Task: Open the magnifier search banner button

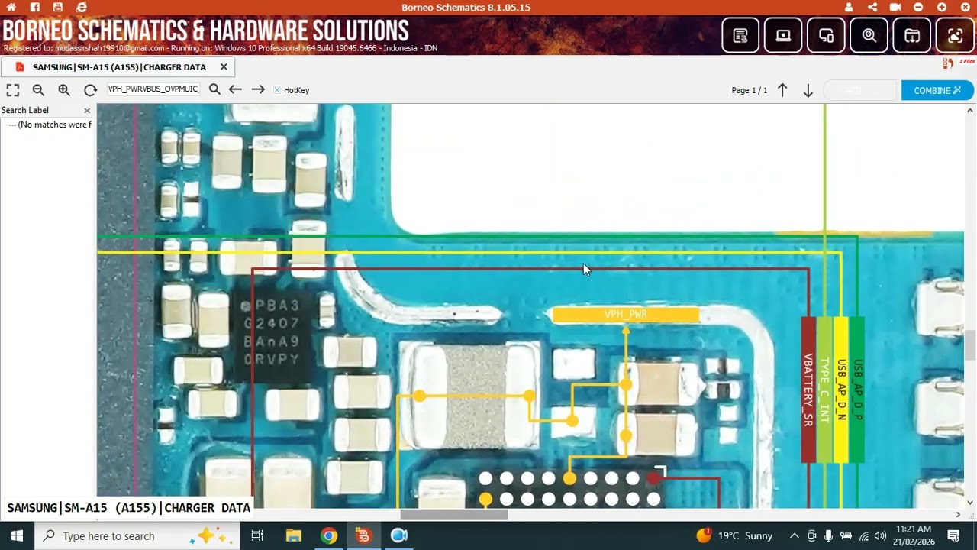Action: click(x=869, y=35)
